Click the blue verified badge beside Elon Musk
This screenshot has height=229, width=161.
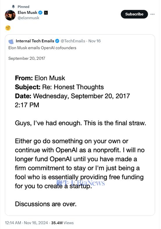coord(40,13)
